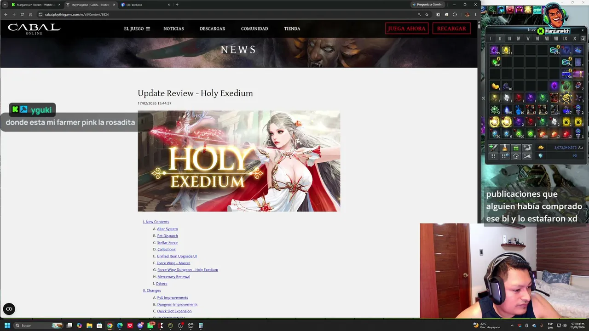Open the live chat bubble icon
The width and height of the screenshot is (589, 331).
point(9,309)
